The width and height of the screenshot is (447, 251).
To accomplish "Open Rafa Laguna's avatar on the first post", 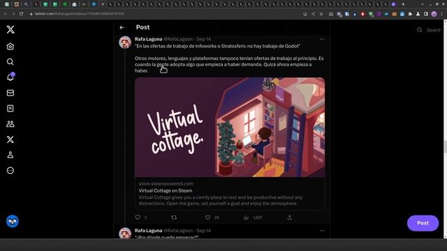I will pyautogui.click(x=125, y=43).
